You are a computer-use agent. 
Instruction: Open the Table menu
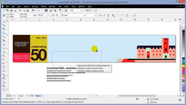point(67,6)
